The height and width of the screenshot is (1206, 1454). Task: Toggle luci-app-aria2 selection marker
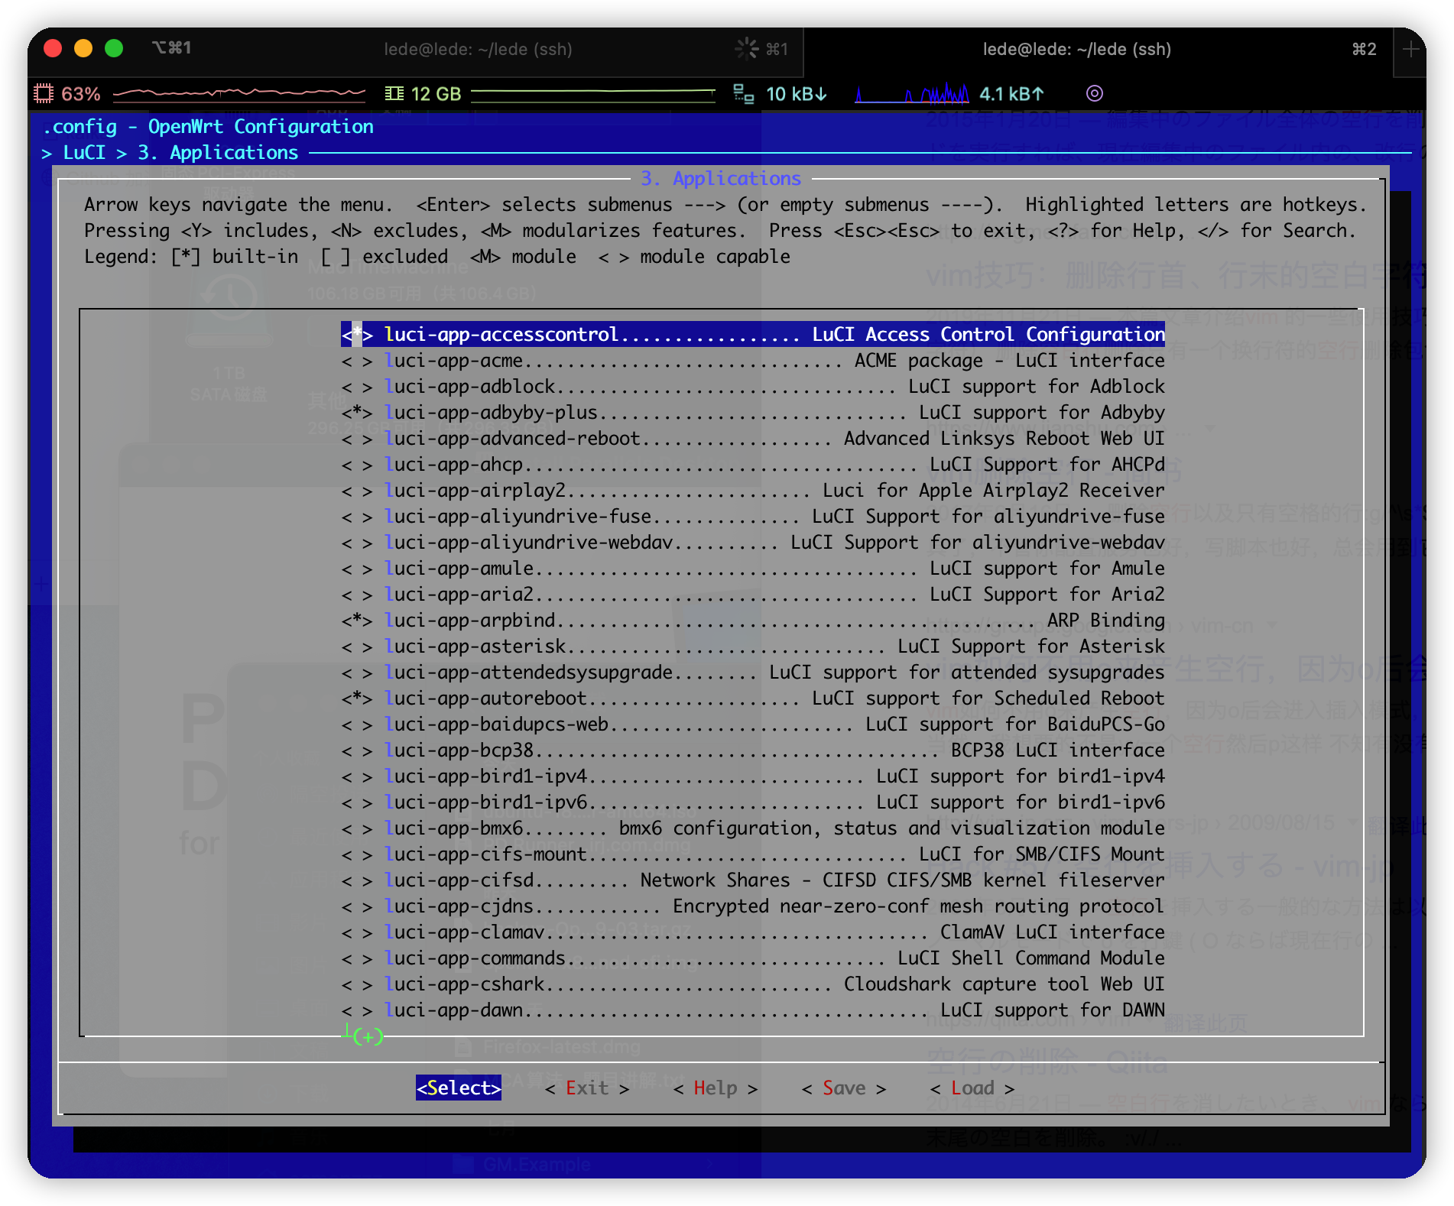pyautogui.click(x=357, y=595)
